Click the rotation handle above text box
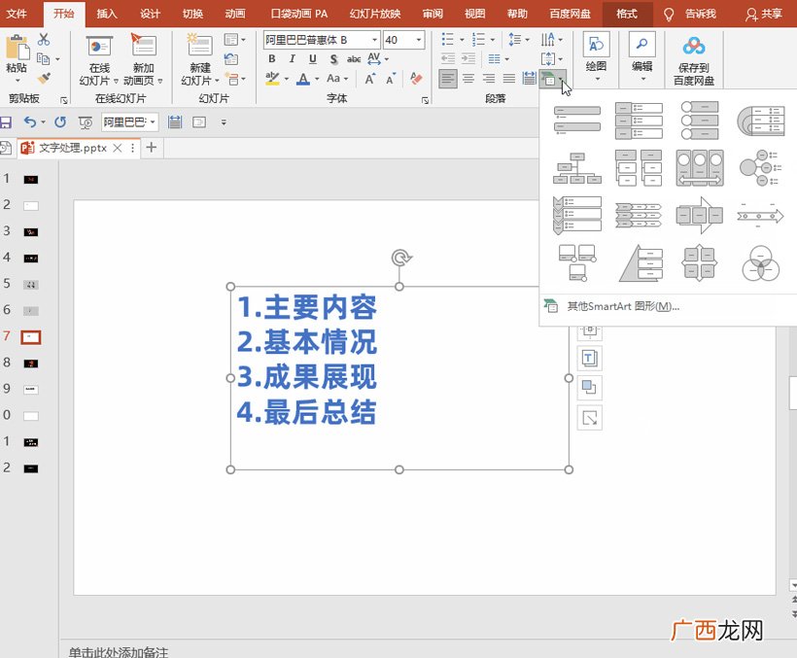The width and height of the screenshot is (797, 658). coord(401,258)
